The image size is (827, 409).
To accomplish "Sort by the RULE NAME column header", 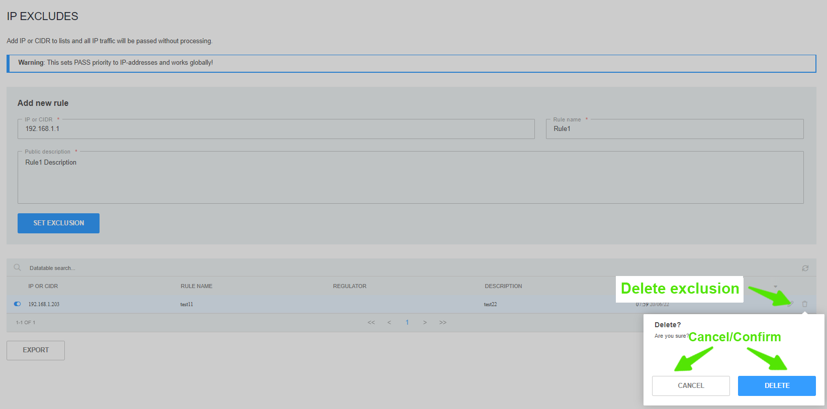I will pos(197,286).
